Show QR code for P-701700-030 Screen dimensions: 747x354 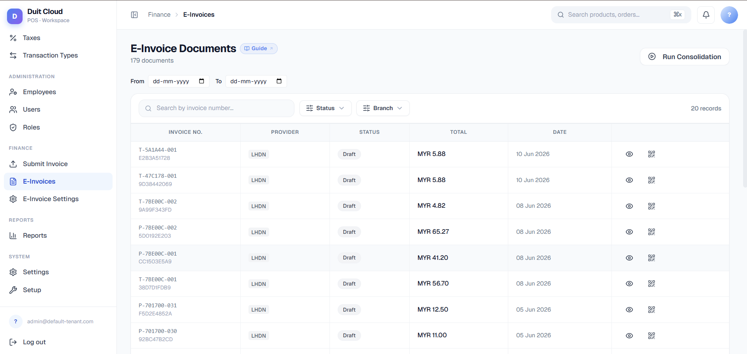tap(652, 335)
